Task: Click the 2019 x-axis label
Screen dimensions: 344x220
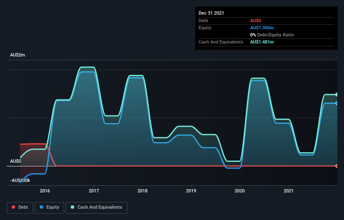Action: point(191,191)
